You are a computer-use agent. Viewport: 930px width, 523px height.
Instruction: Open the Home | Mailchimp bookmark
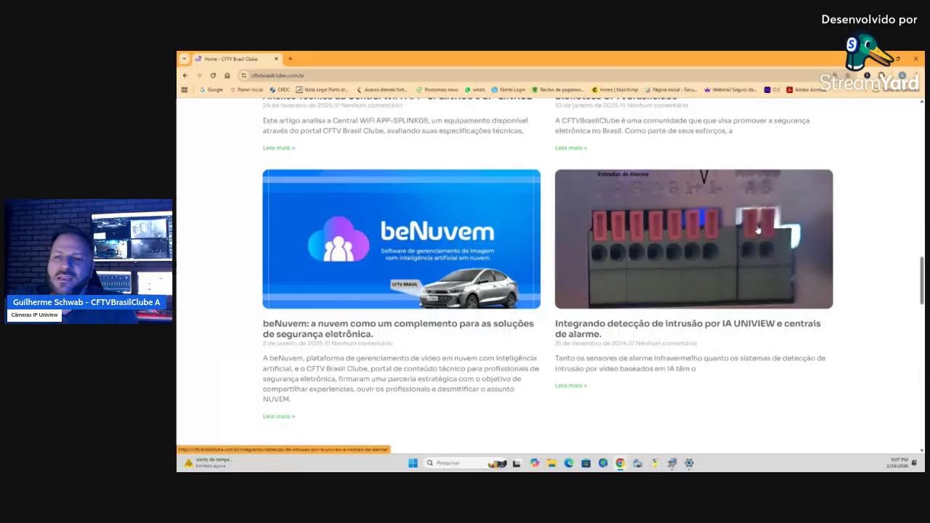pos(614,89)
